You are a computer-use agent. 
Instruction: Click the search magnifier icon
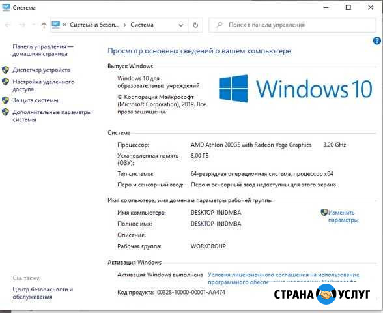click(220, 25)
